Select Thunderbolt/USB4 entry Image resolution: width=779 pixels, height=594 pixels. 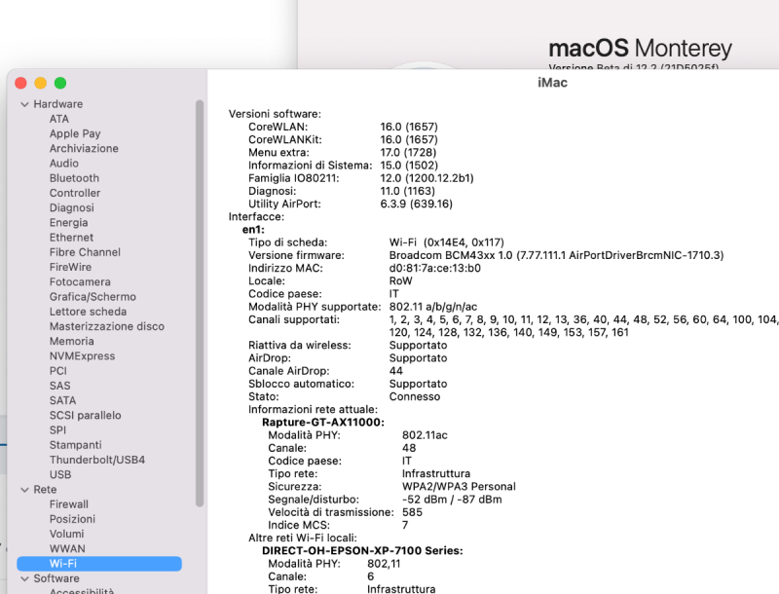point(96,460)
